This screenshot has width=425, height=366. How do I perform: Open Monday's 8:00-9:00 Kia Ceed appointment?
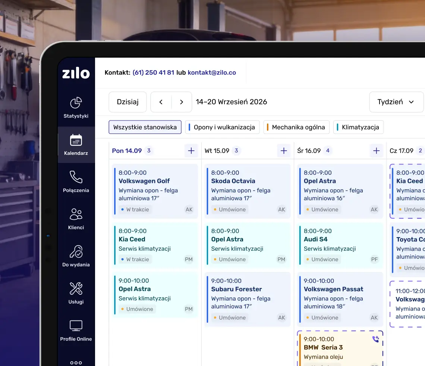[x=155, y=245]
